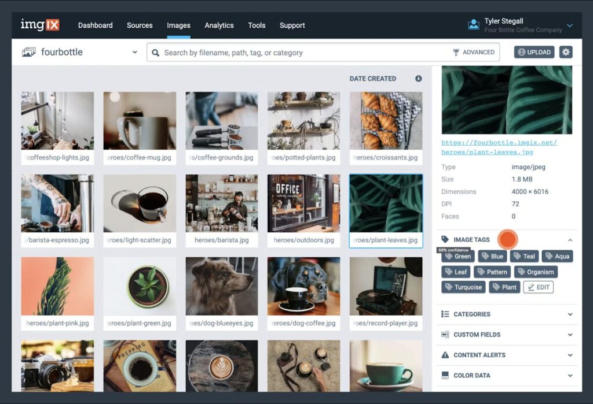Click the user account avatar icon
This screenshot has height=404, width=593.
pos(474,25)
